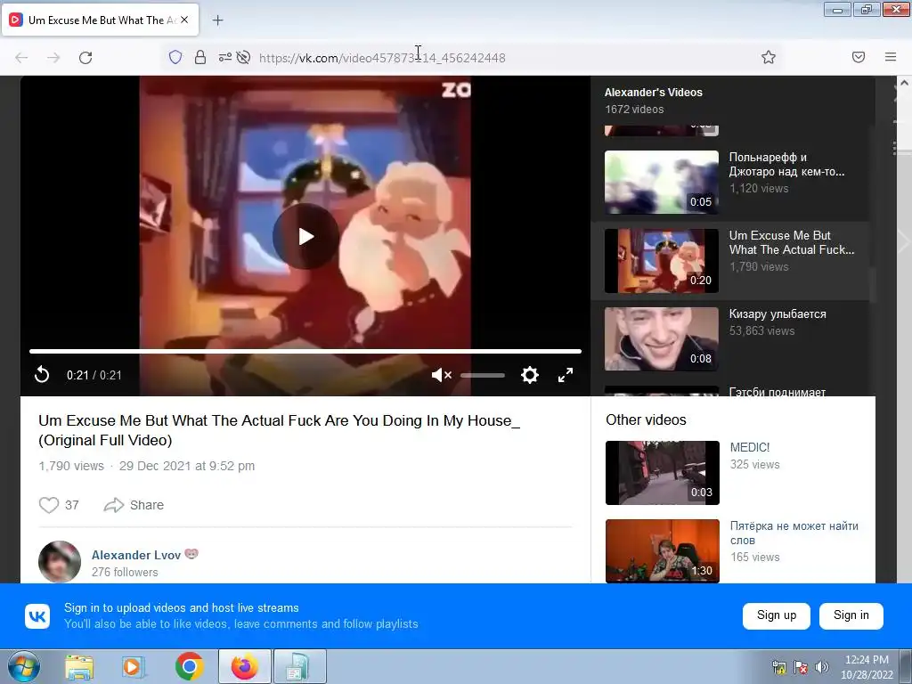Click the Sign in button

[x=851, y=616]
